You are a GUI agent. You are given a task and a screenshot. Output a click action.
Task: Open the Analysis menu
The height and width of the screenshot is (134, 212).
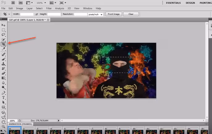click(59, 8)
